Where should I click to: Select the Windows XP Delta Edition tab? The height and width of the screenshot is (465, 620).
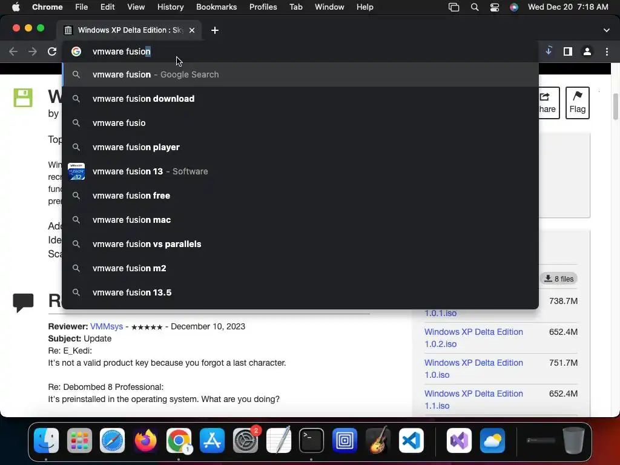[x=130, y=30]
